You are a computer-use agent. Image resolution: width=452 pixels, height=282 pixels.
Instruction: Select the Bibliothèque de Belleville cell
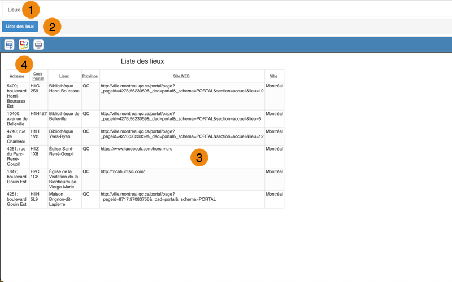(64, 119)
